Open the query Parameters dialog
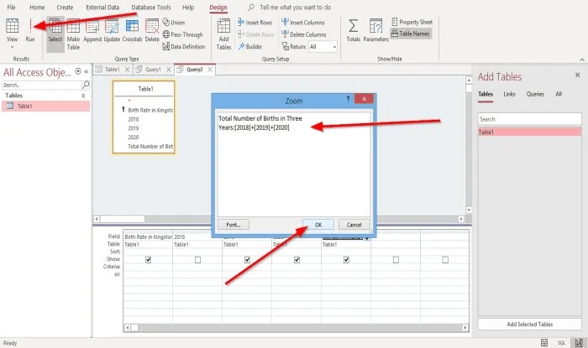This screenshot has width=588, height=348. tap(375, 30)
